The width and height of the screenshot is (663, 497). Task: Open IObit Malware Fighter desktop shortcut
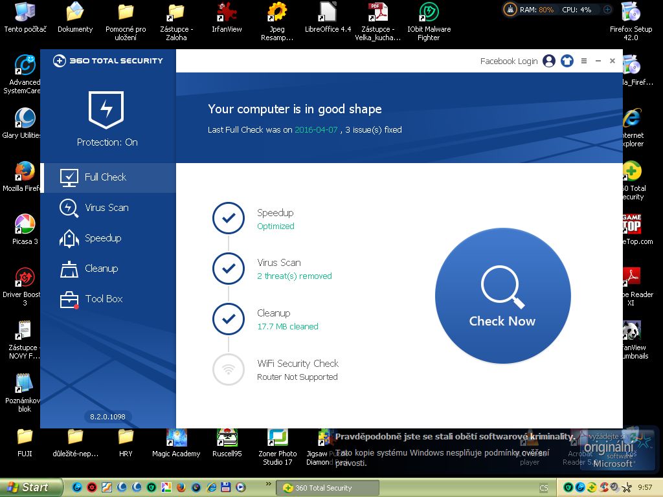tap(429, 21)
